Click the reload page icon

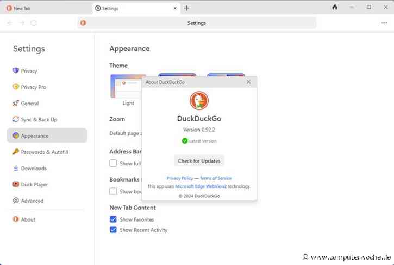[34, 23]
